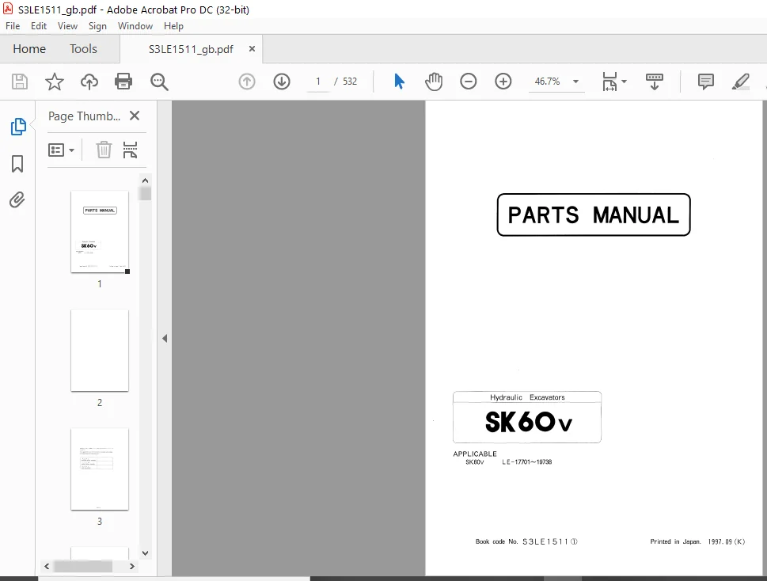767x581 pixels.
Task: Switch to the Home tab
Action: click(29, 49)
